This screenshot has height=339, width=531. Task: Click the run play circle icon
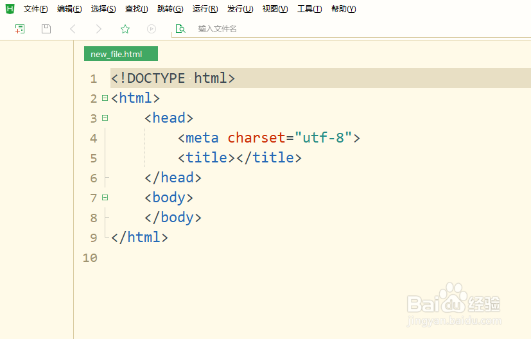pyautogui.click(x=152, y=29)
